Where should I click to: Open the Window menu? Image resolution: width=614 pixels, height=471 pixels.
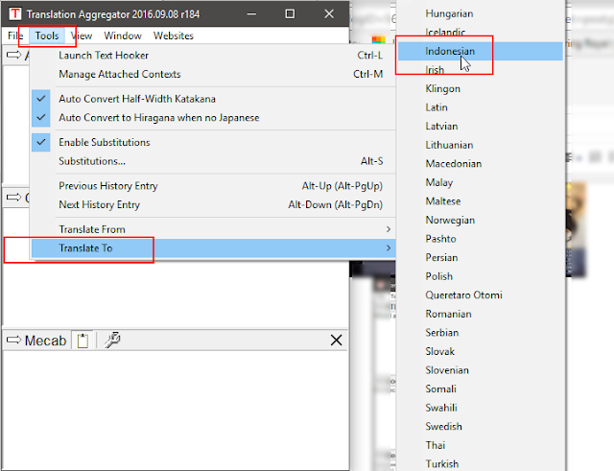[123, 35]
